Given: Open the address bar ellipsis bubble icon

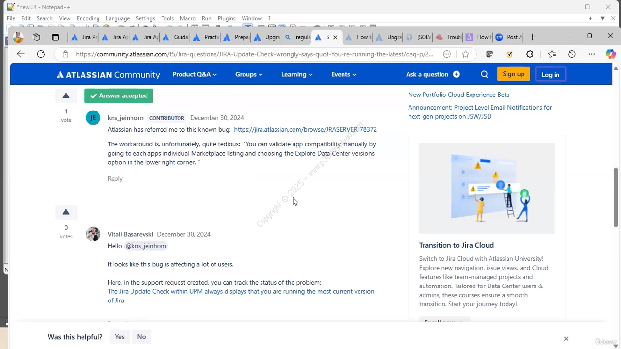Looking at the screenshot, I should (x=447, y=54).
